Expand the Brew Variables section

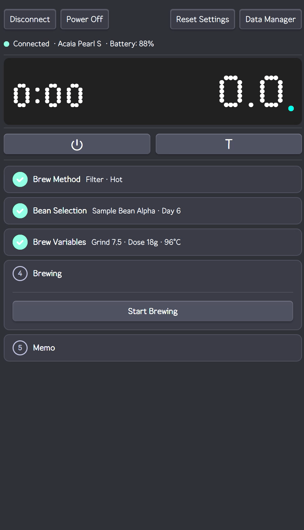pos(153,242)
